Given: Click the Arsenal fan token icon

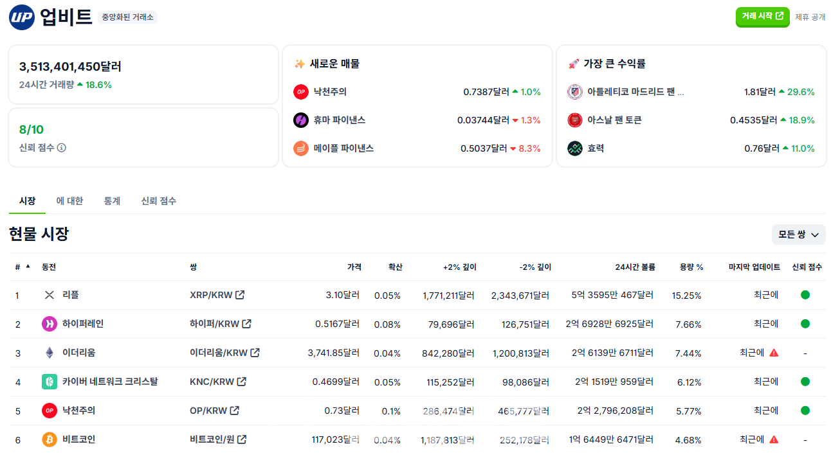Looking at the screenshot, I should click(574, 120).
